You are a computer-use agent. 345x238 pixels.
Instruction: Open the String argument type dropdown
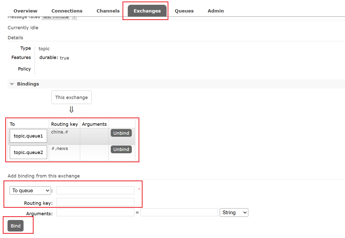pos(234,212)
